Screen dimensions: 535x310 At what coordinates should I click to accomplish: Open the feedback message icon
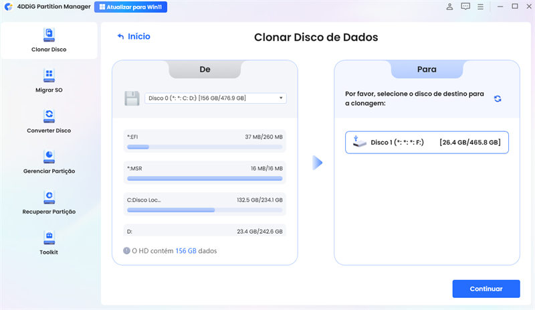point(465,7)
